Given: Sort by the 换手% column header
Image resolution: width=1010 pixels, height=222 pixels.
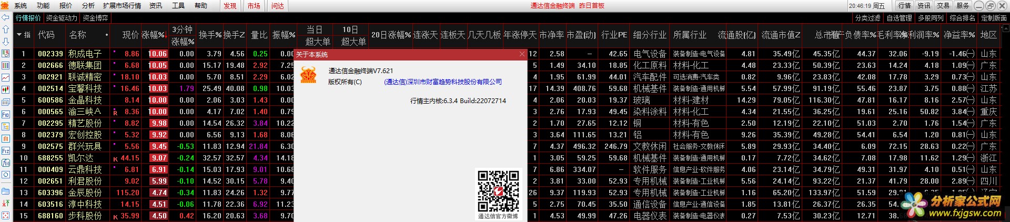Looking at the screenshot, I should (x=210, y=35).
